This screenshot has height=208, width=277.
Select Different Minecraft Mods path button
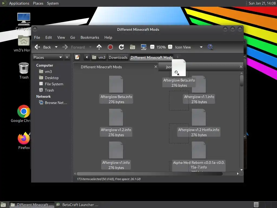pos(151,57)
